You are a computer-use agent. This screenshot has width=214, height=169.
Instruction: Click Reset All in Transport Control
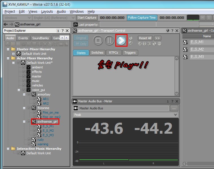145,38
